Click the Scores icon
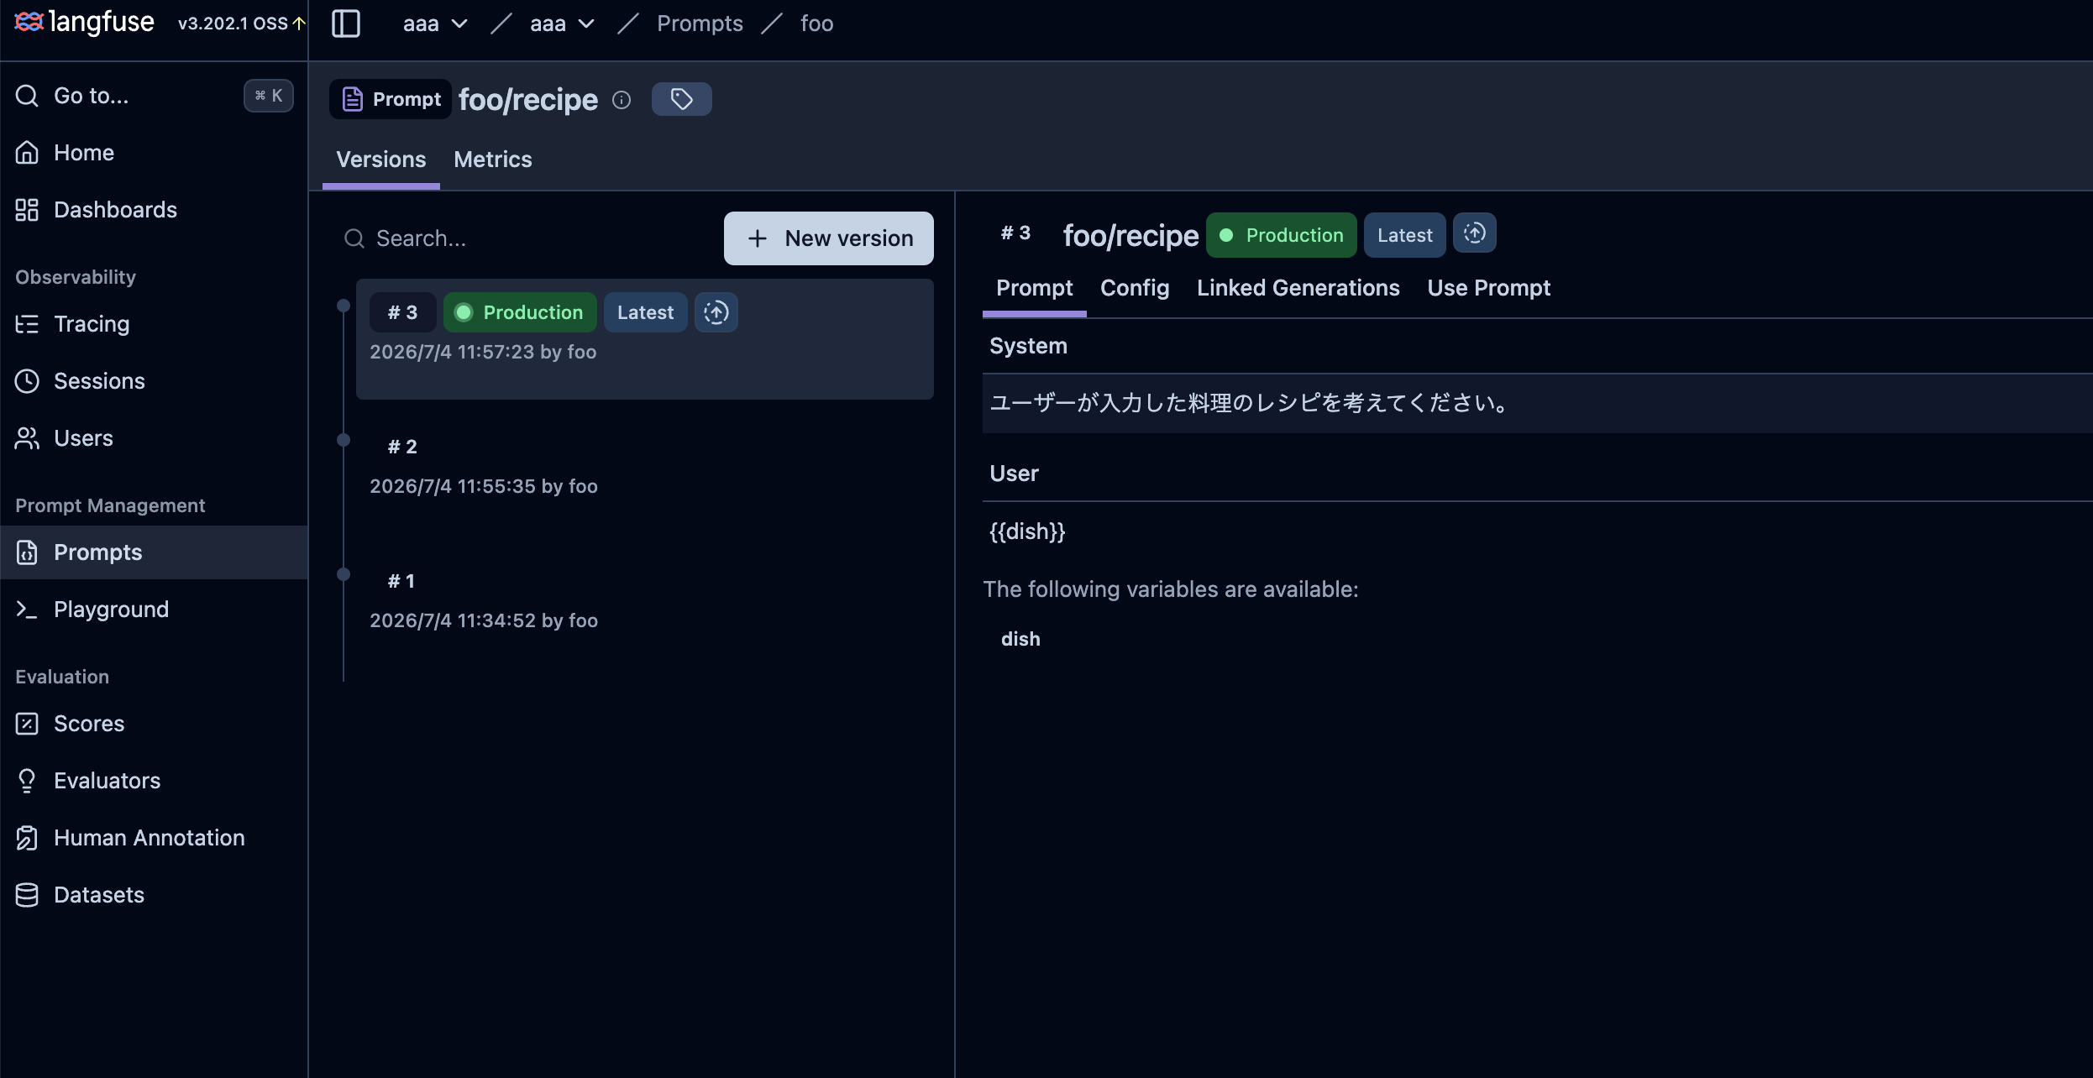Image resolution: width=2093 pixels, height=1078 pixels. pos(27,724)
